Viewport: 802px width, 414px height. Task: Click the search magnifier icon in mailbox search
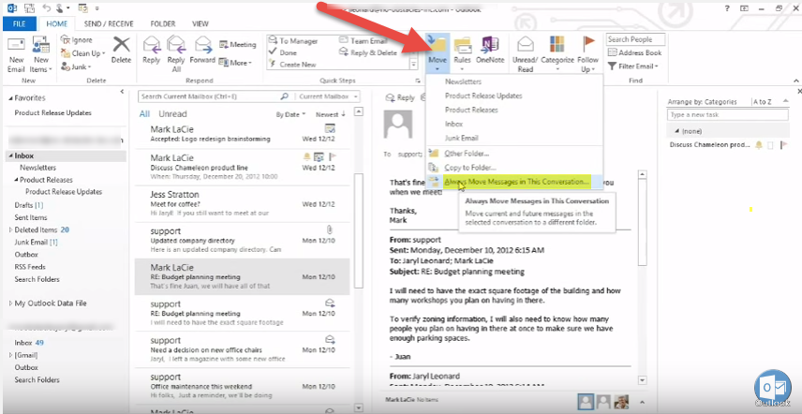pyautogui.click(x=285, y=96)
